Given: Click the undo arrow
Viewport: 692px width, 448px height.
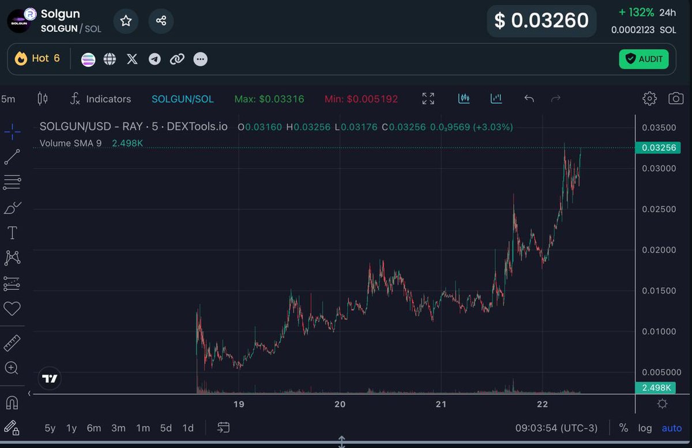Looking at the screenshot, I should click(529, 99).
